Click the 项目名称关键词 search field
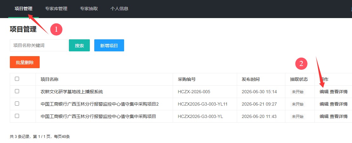This screenshot has height=143, width=352. tap(39, 46)
